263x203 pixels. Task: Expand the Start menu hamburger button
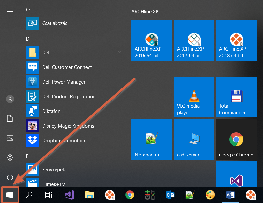10,11
